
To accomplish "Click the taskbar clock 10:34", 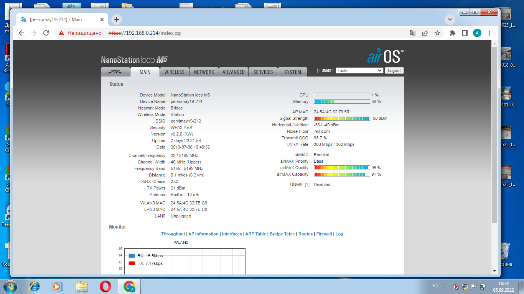I will [x=503, y=284].
